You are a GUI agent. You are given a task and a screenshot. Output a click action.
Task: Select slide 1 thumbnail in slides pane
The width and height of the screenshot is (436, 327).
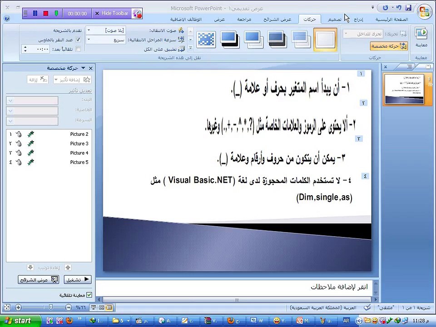click(x=405, y=89)
